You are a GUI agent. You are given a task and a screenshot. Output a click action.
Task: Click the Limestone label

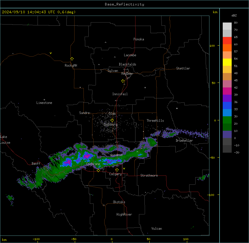[x=44, y=103]
